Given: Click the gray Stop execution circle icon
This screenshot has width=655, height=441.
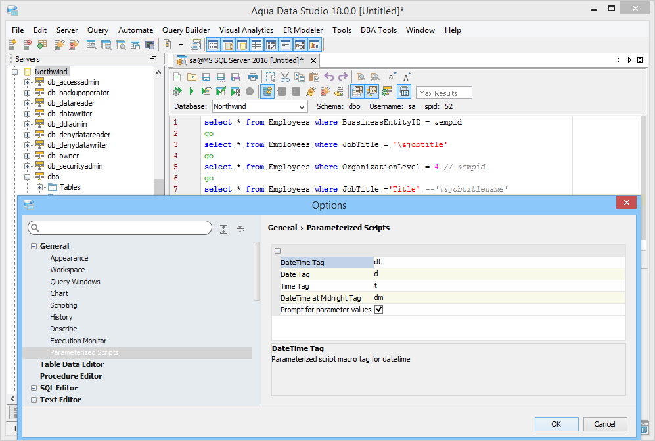Looking at the screenshot, I should [250, 91].
